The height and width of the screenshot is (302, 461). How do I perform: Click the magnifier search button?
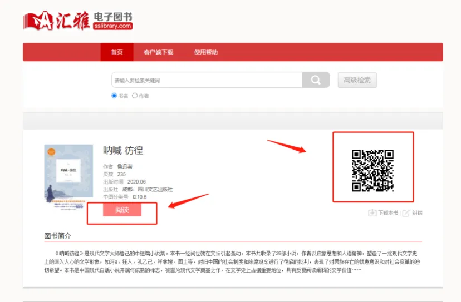pyautogui.click(x=316, y=80)
